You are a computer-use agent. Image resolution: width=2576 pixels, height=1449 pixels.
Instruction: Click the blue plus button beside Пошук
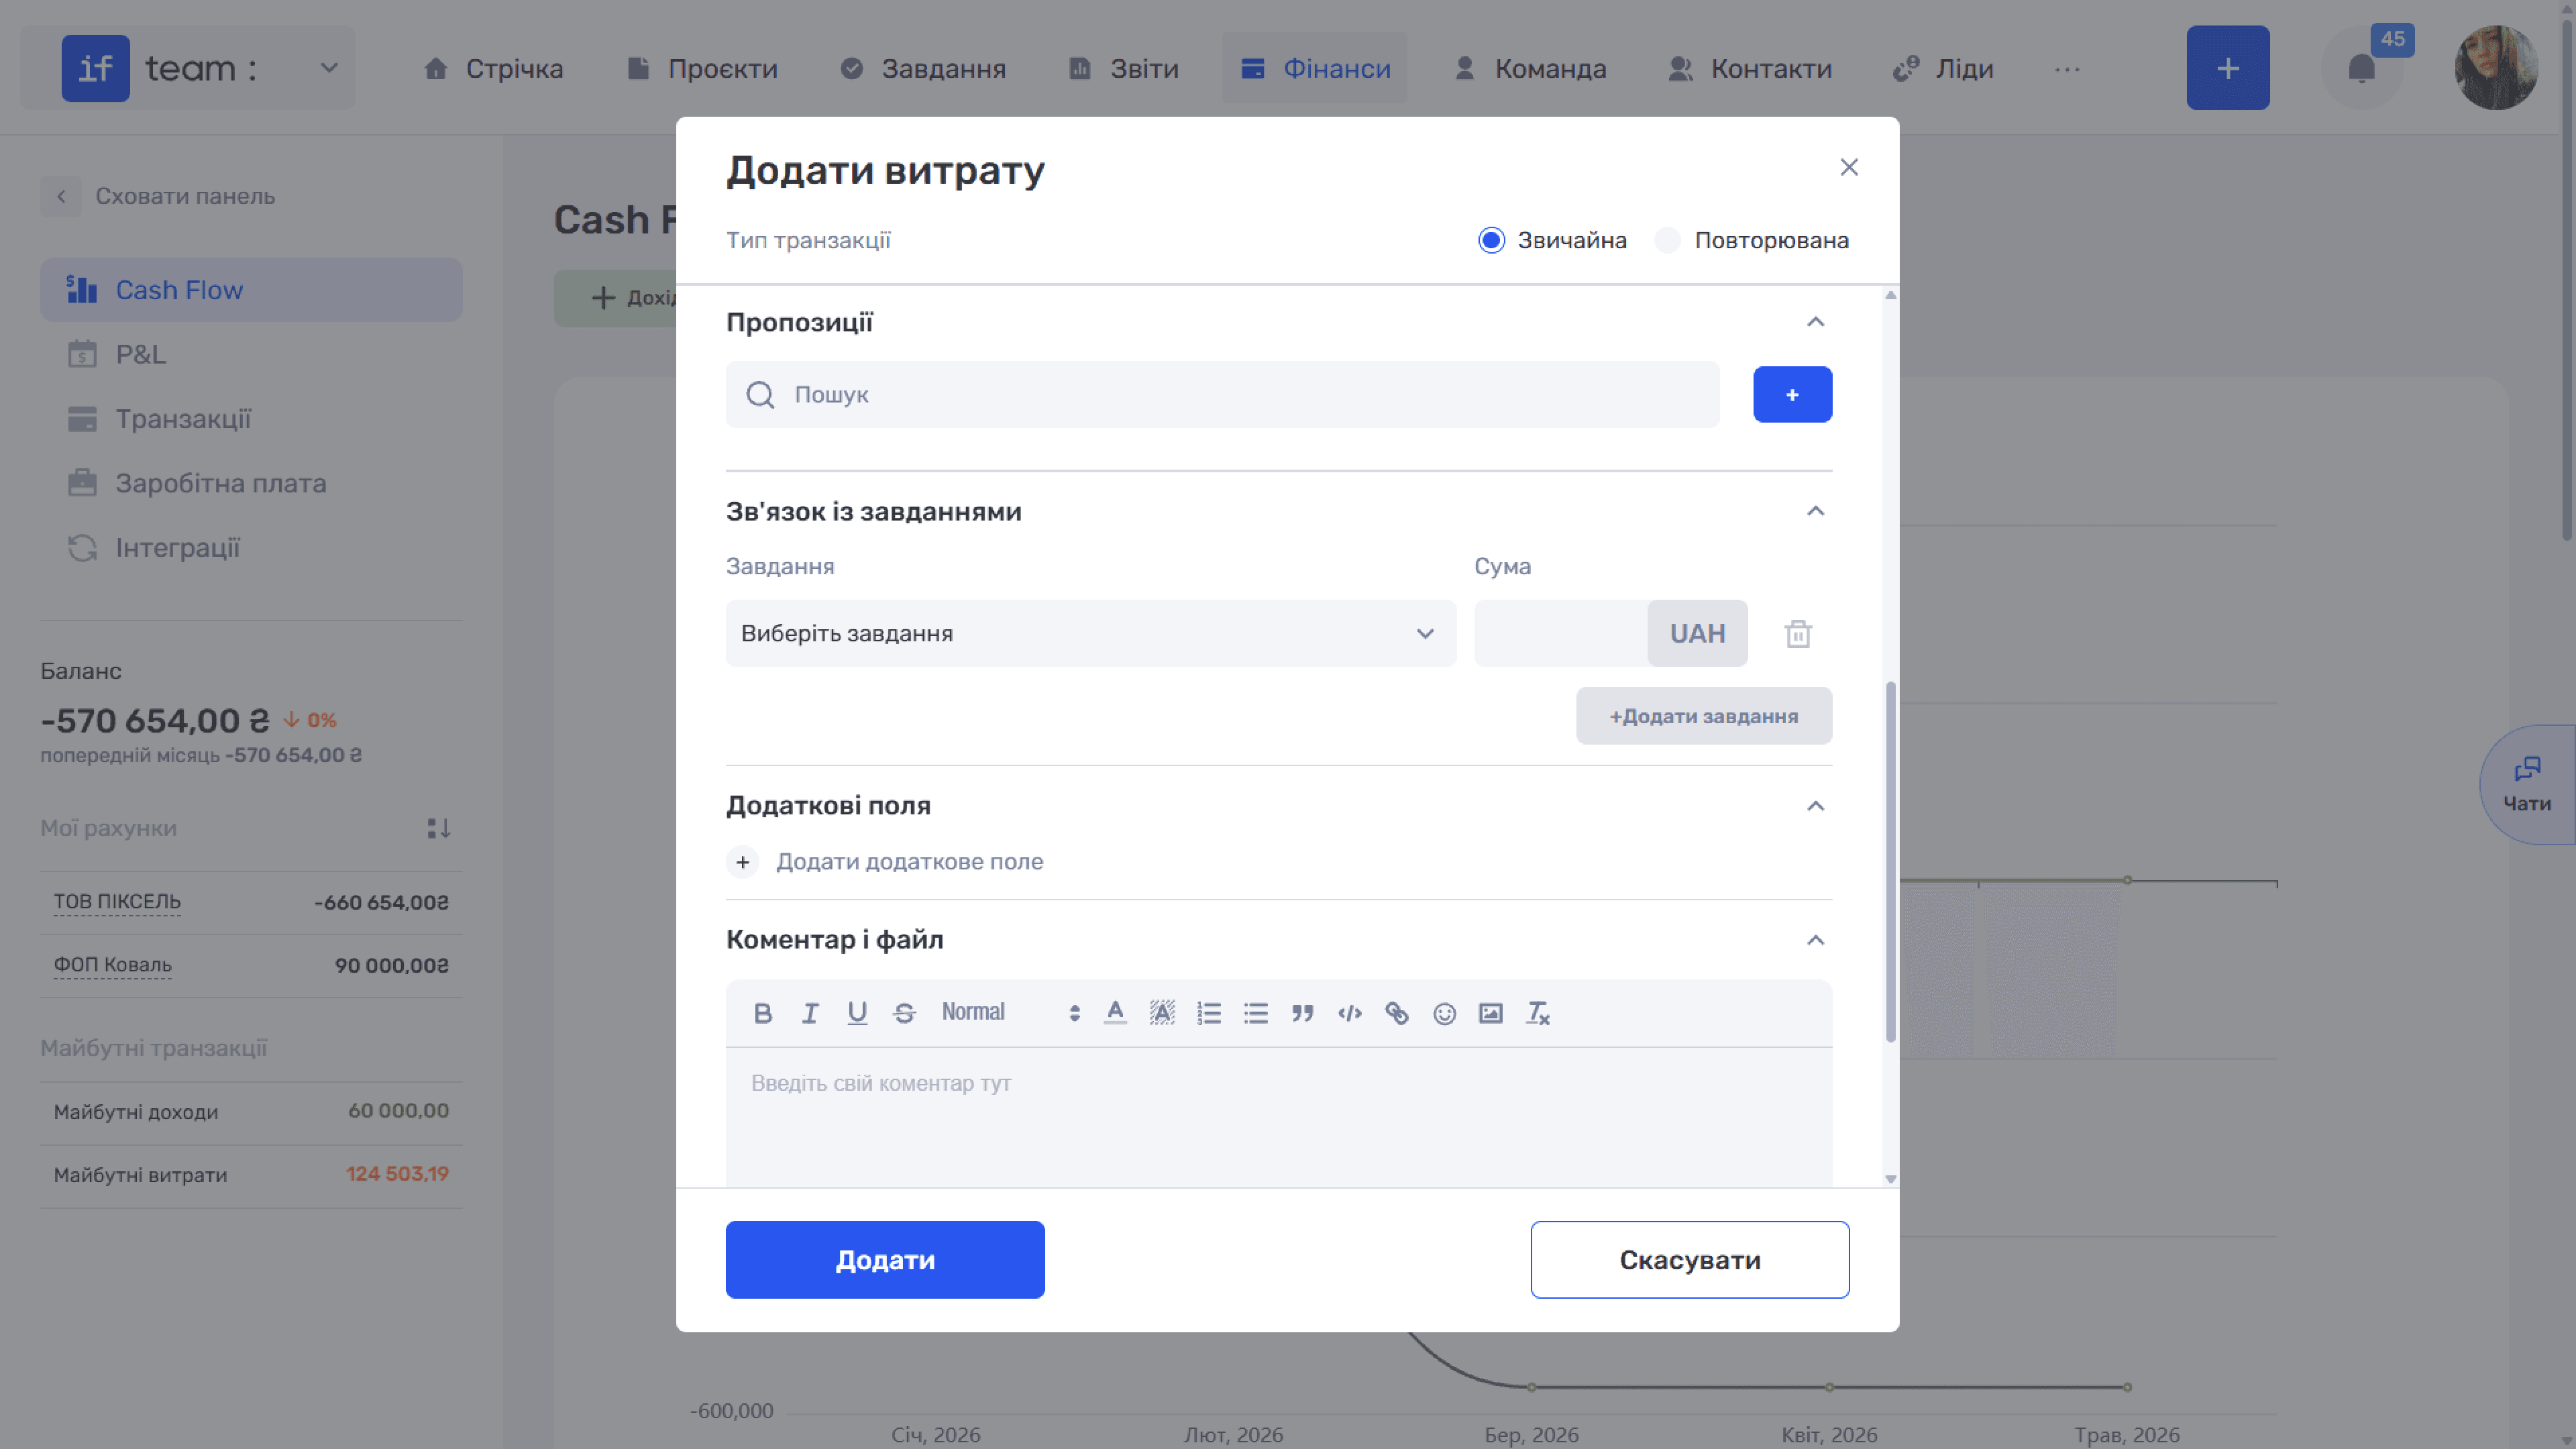[1792, 395]
